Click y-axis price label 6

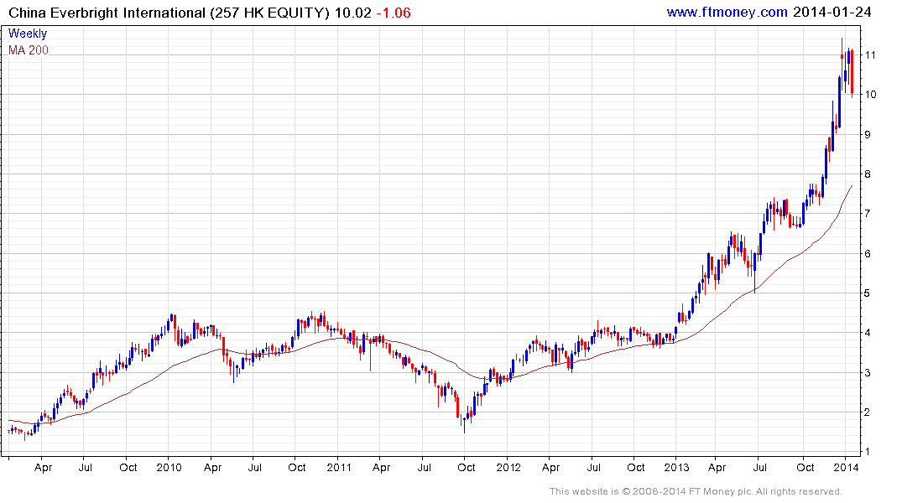pos(868,253)
